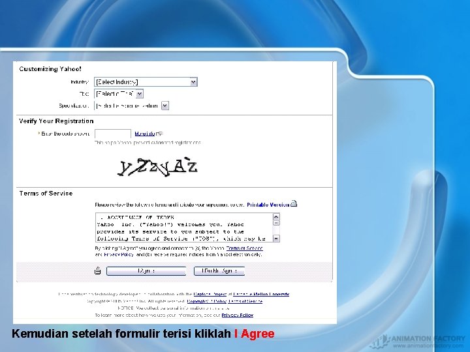
Task: Click the Customizing Yahoo! heading
Action: (50, 69)
